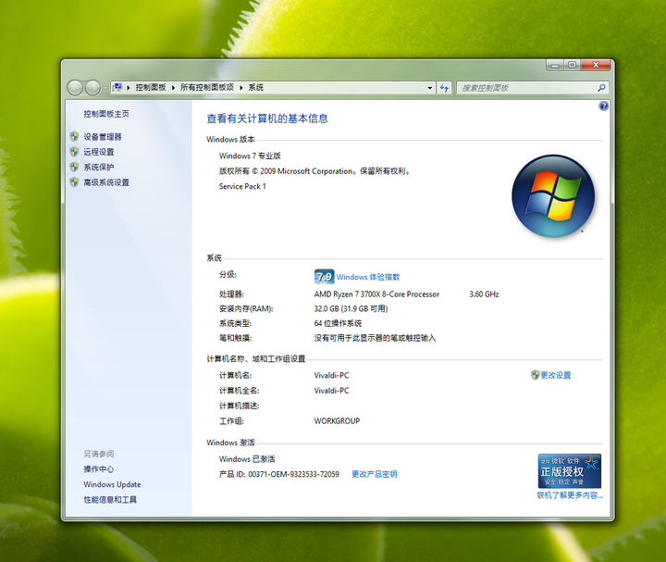The height and width of the screenshot is (562, 666).
Task: Open 设备管理器 link
Action: [x=103, y=137]
